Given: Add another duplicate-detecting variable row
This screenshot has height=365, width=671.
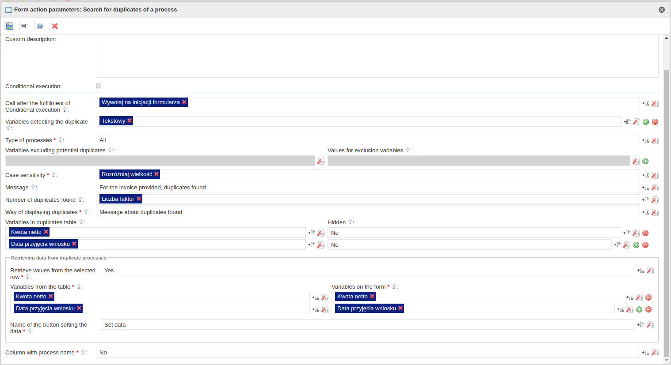Looking at the screenshot, I should tap(646, 122).
